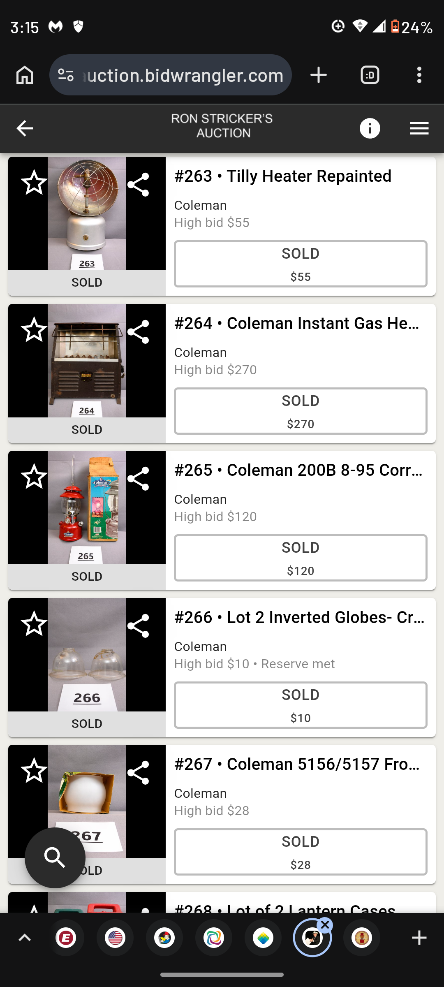Share lot #263 Tilly Heater
Viewport: 444px width, 987px height.
pos(138,185)
